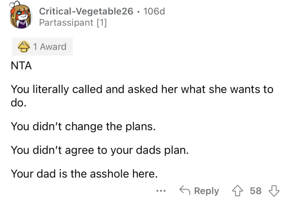Viewport: 292px width, 200px height.
Task: Click the curved reply arrow icon
Action: pos(185,191)
